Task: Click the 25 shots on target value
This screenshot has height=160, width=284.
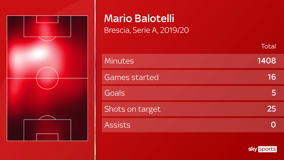Action: [x=271, y=109]
